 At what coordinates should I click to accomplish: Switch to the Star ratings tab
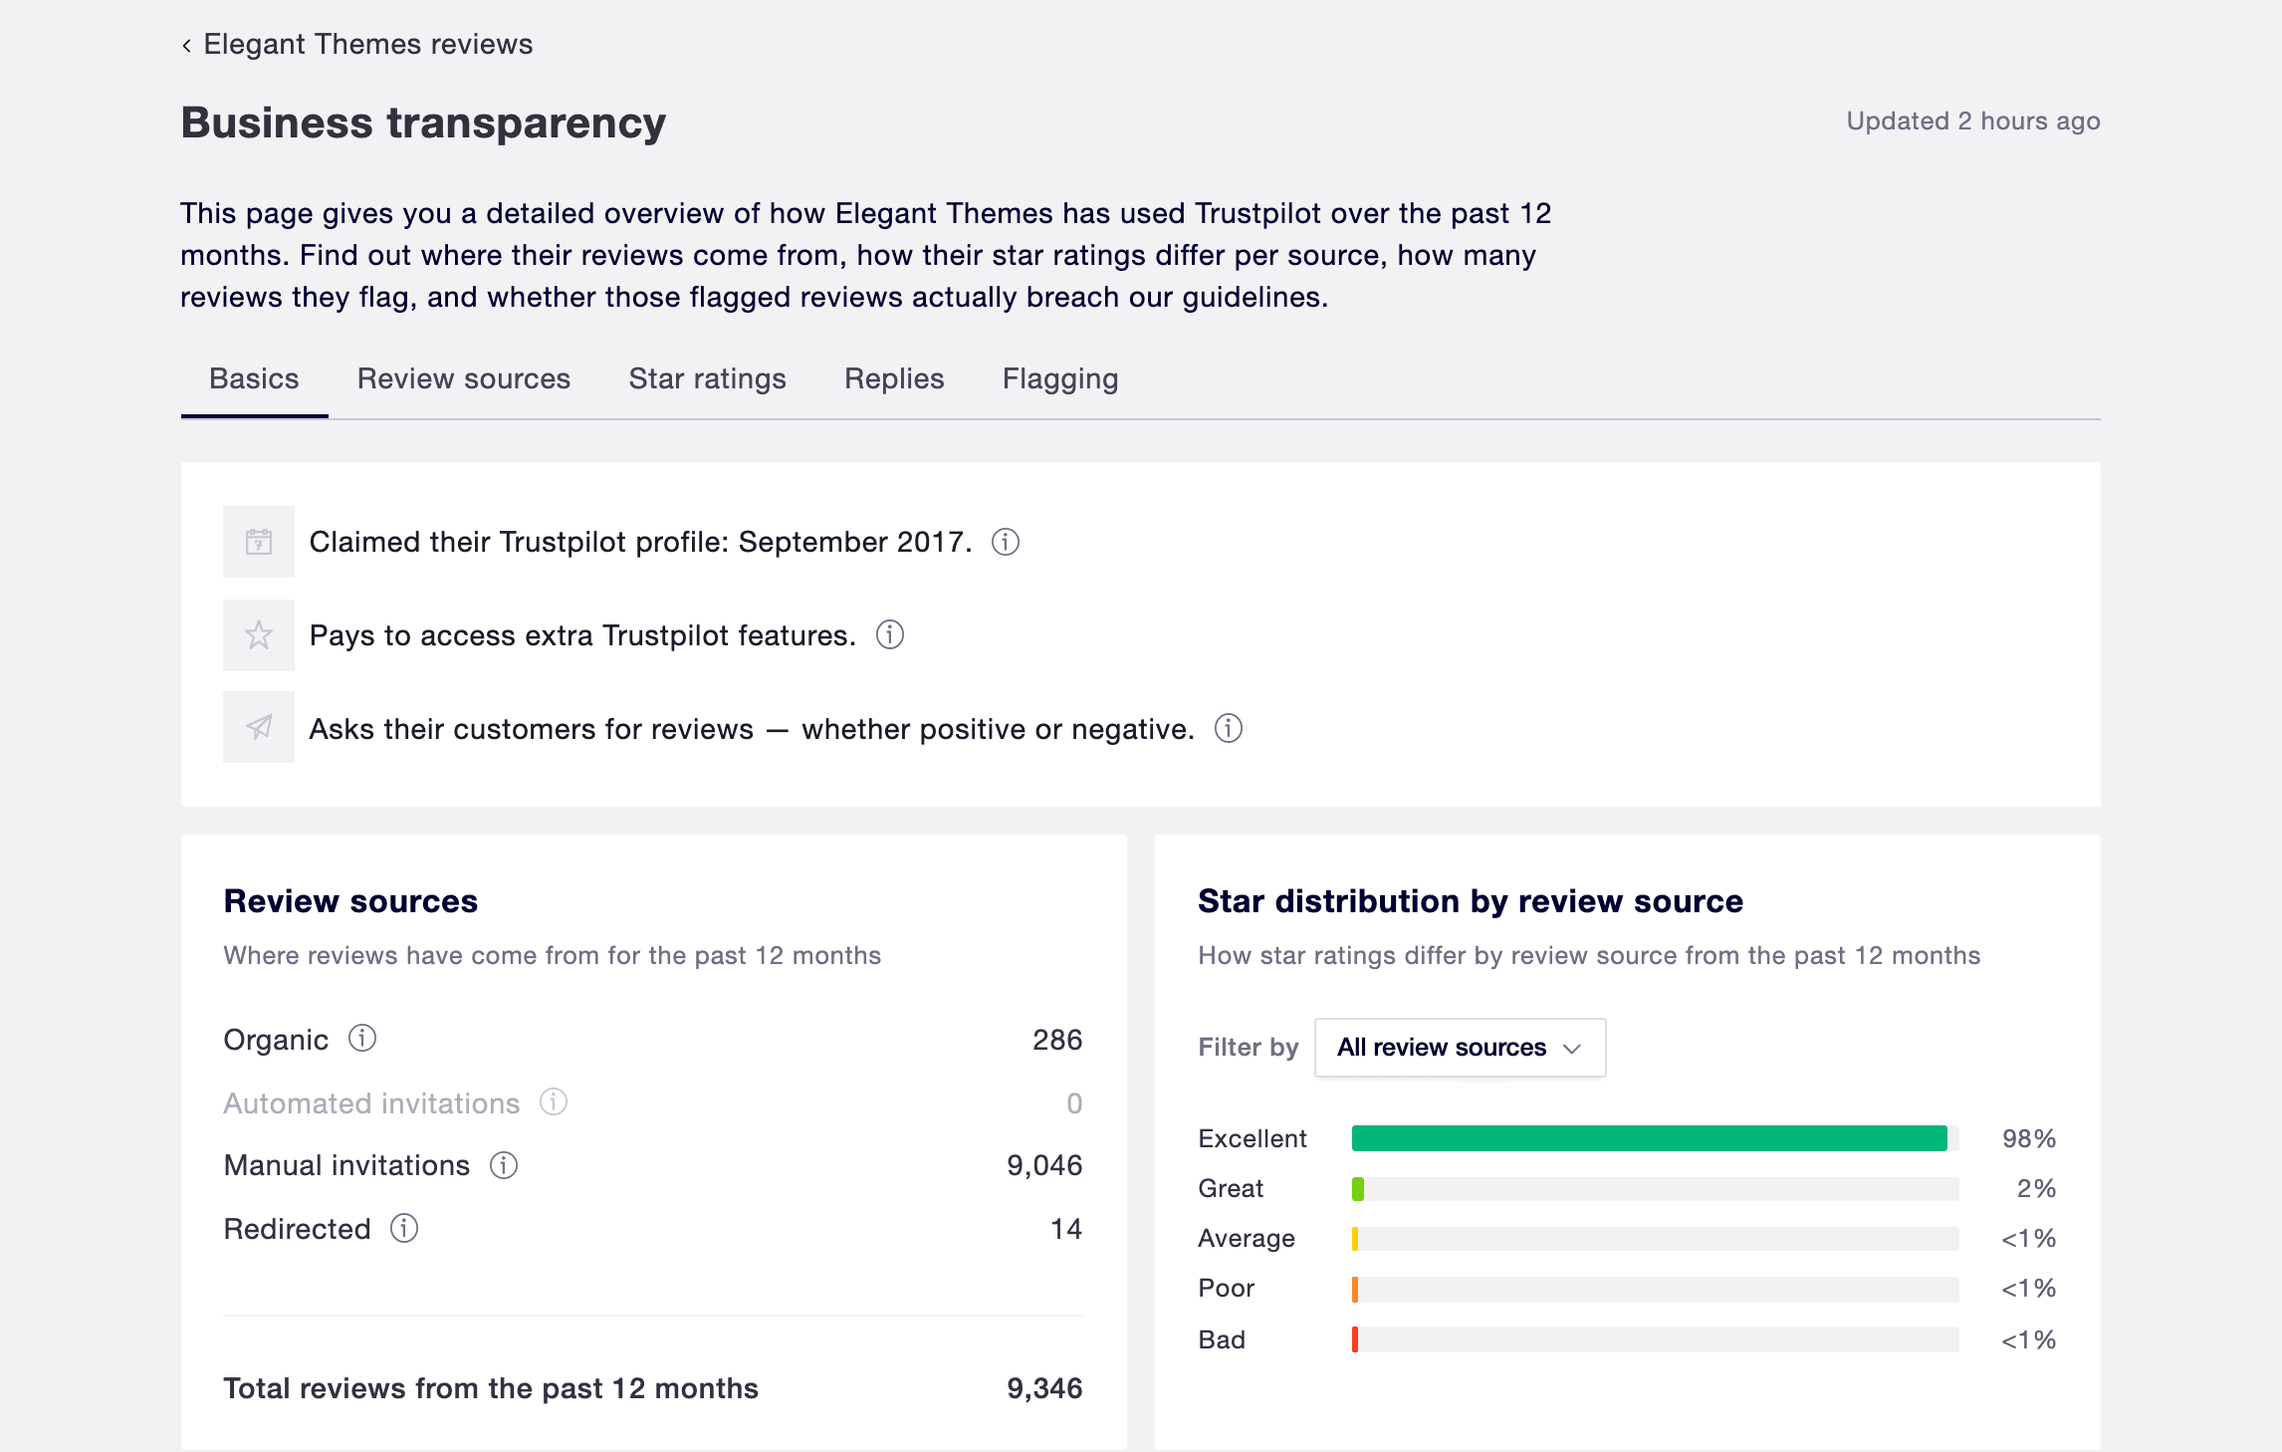pos(707,377)
